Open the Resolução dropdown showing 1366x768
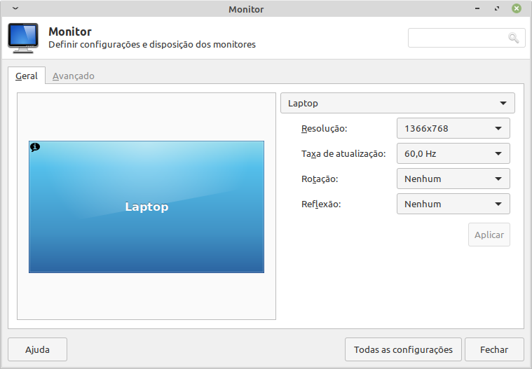The height and width of the screenshot is (369, 532). coord(453,128)
